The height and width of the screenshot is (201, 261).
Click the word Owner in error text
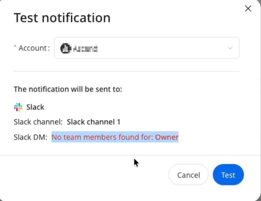coord(167,137)
